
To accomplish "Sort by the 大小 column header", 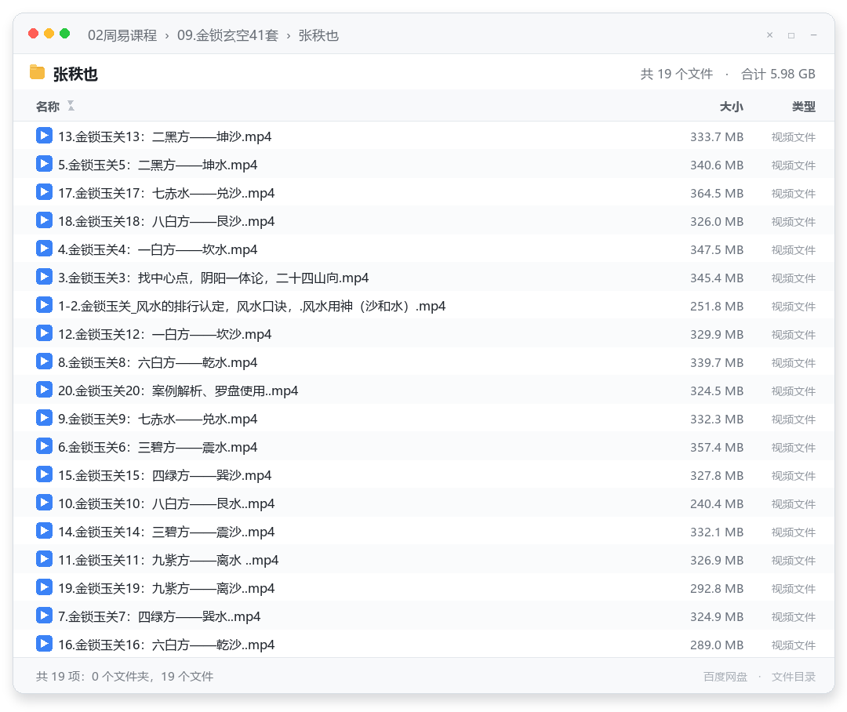I will click(x=732, y=107).
